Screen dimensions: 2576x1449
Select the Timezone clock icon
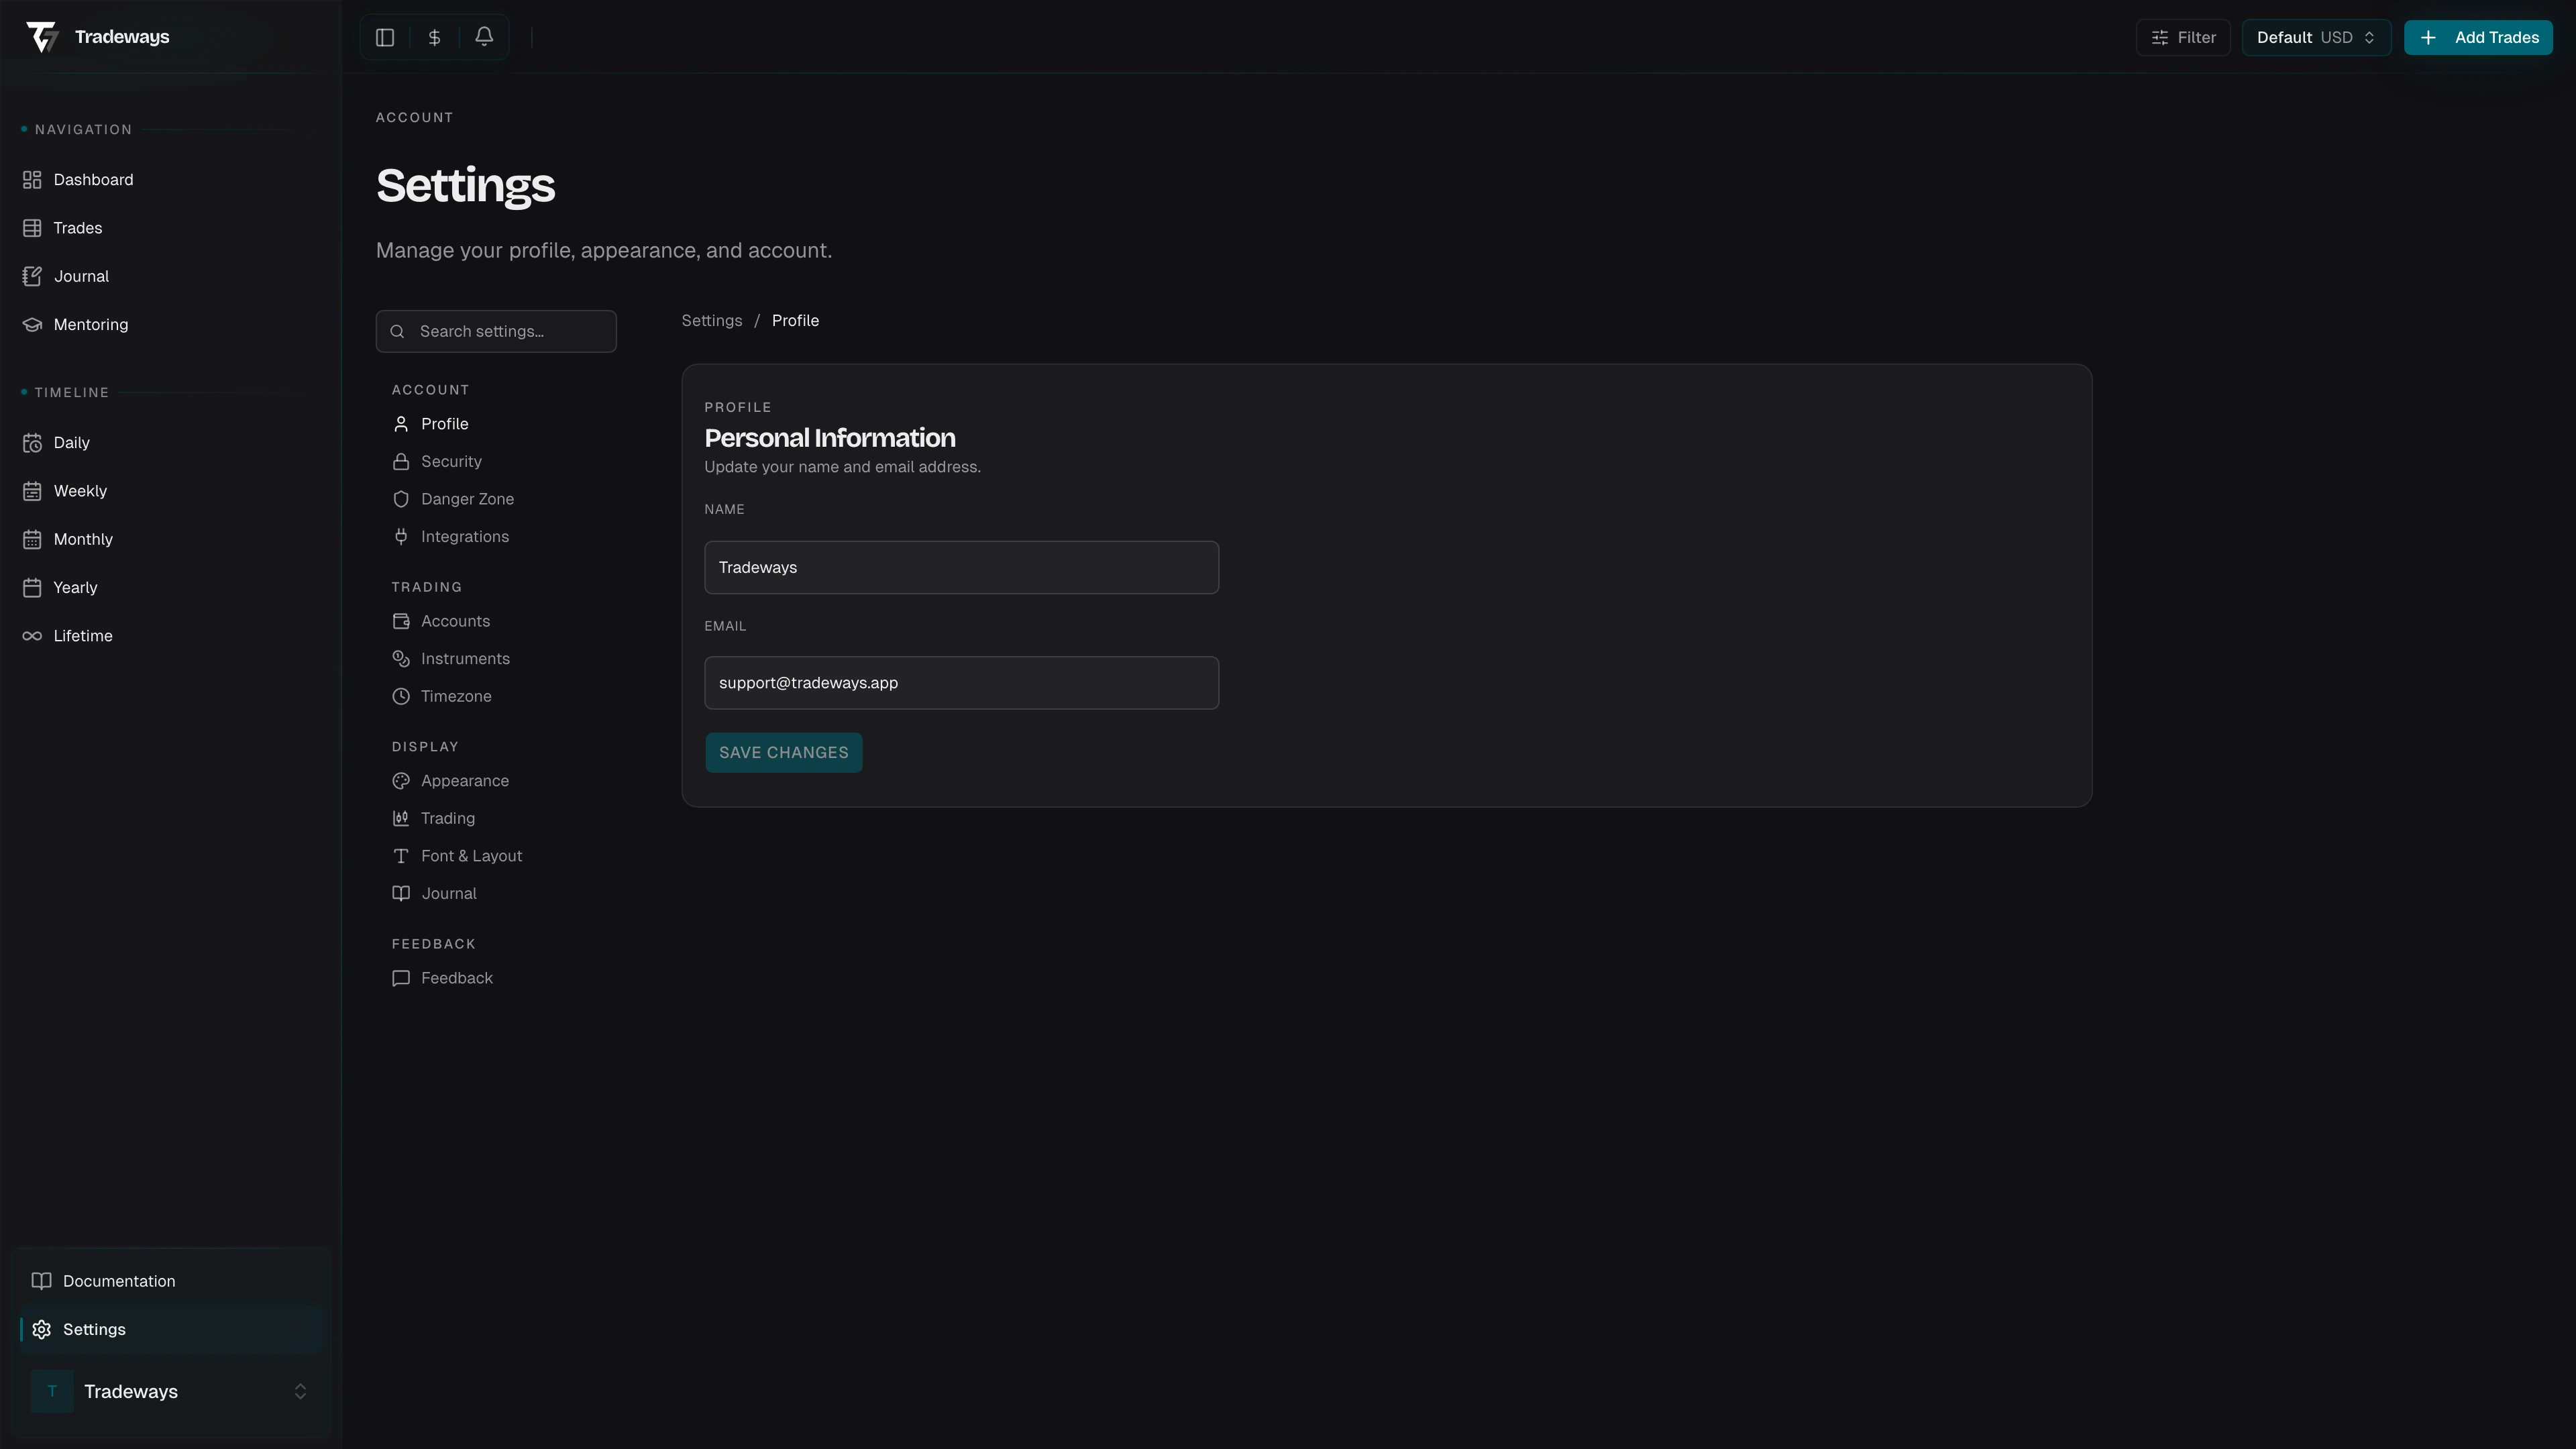tap(401, 696)
